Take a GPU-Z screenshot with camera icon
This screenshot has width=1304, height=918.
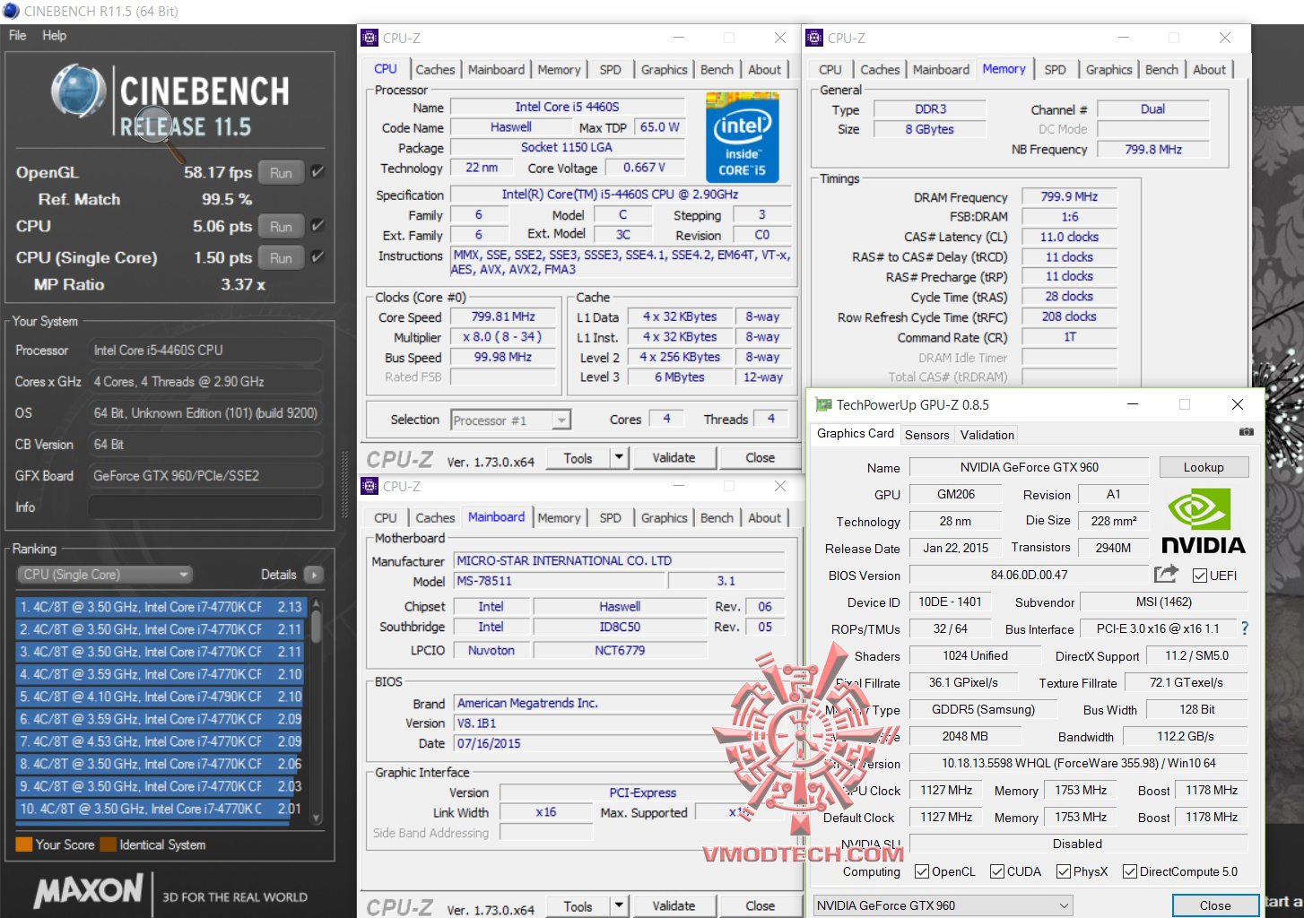(x=1246, y=432)
